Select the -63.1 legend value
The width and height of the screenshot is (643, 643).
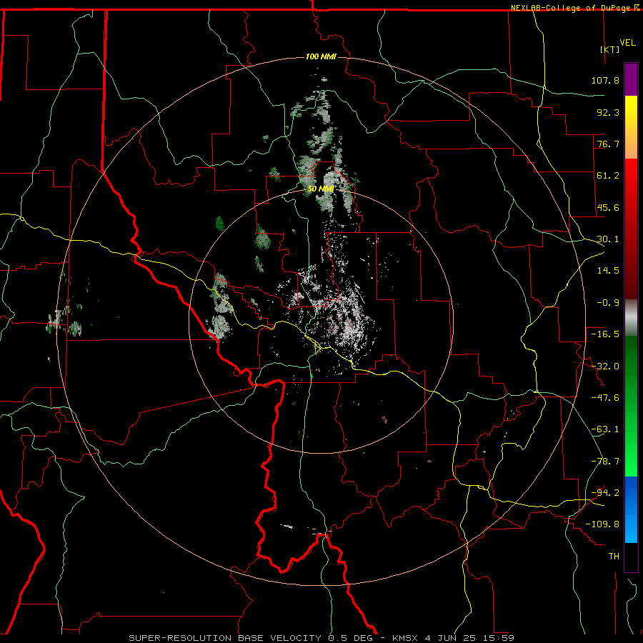(x=605, y=429)
